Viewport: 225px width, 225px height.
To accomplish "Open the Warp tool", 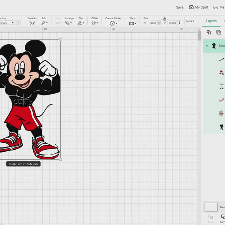I will 131,23.
